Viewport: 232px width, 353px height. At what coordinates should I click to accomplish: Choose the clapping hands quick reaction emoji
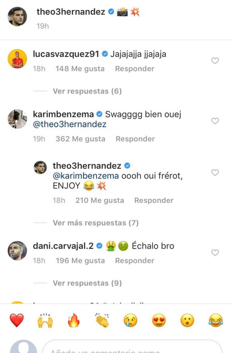pyautogui.click(x=102, y=320)
